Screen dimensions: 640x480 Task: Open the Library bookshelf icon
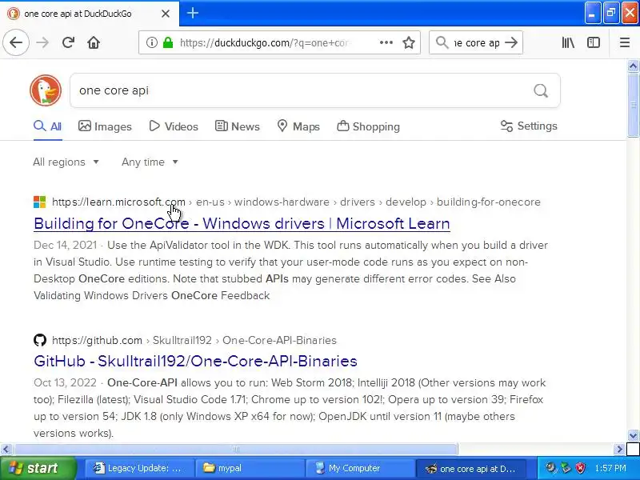pos(568,42)
